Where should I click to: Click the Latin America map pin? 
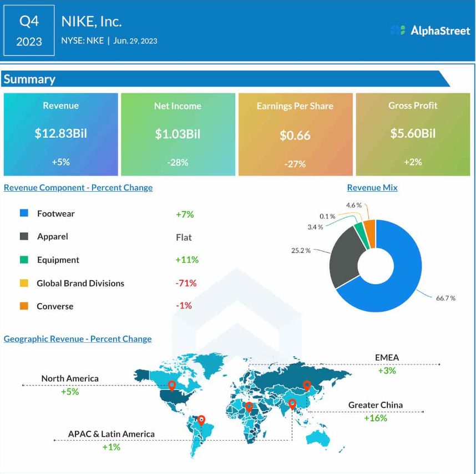201,421
